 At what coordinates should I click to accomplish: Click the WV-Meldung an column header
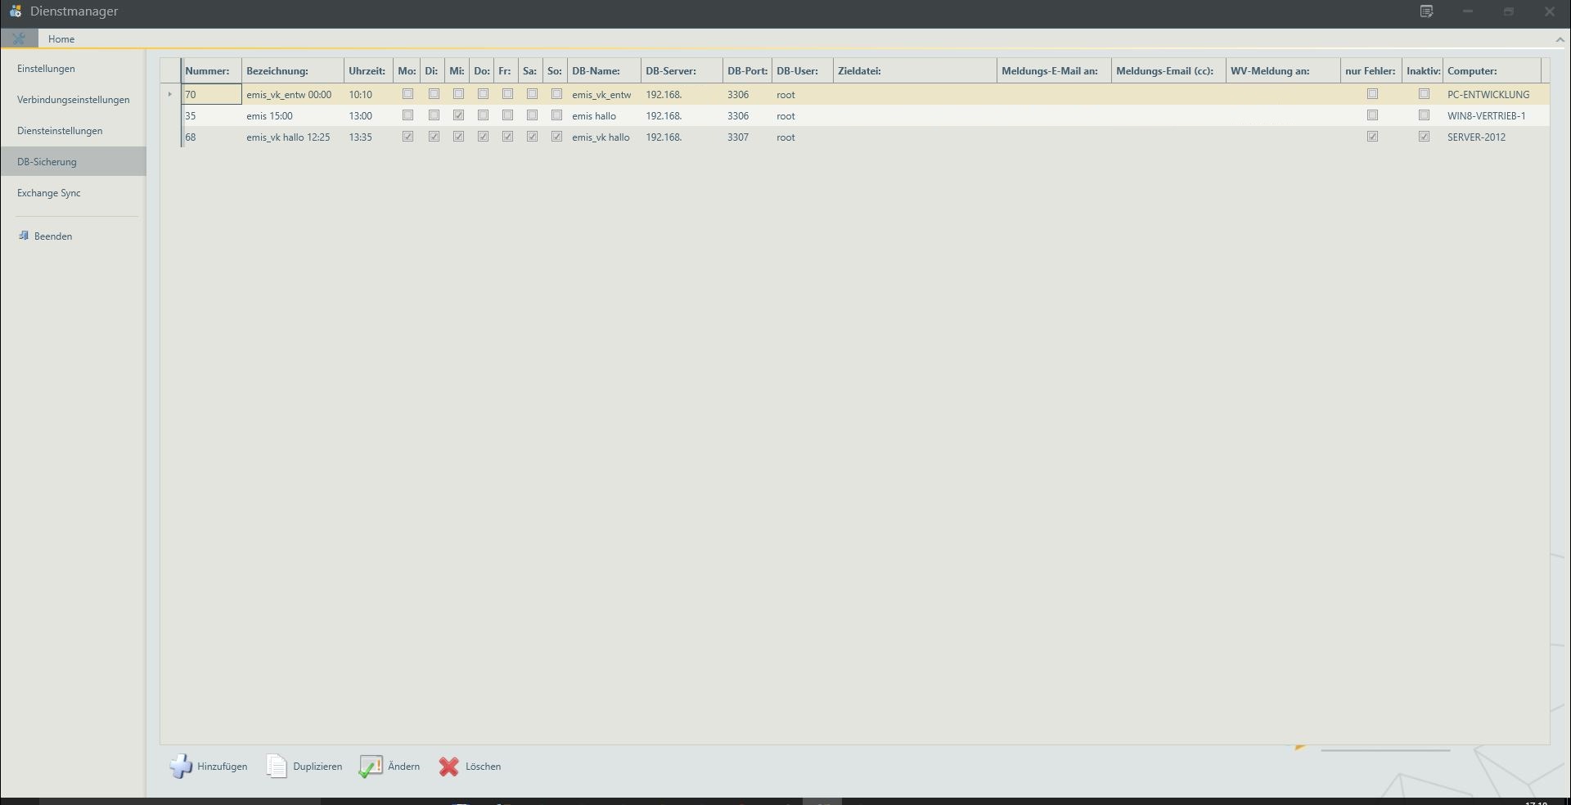[x=1283, y=71]
